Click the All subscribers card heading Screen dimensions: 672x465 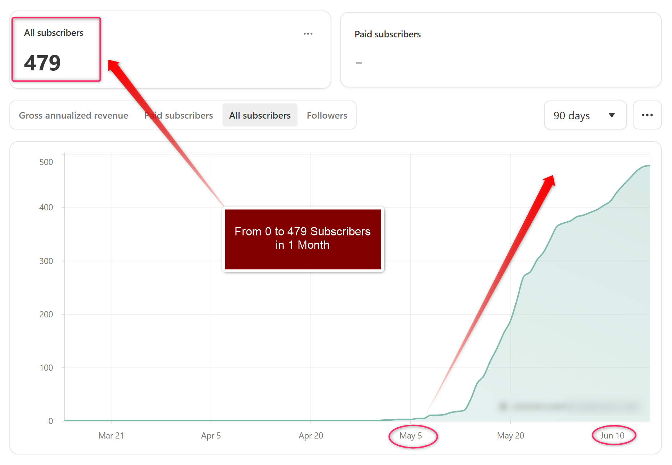click(54, 33)
